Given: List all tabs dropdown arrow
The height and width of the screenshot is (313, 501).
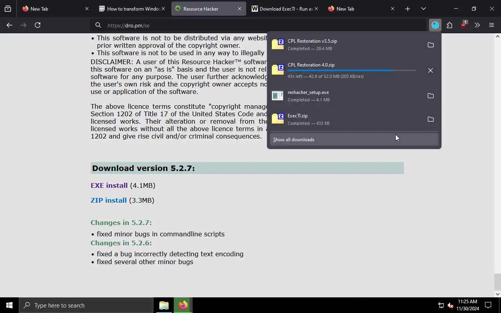Looking at the screenshot, I should click(x=423, y=9).
